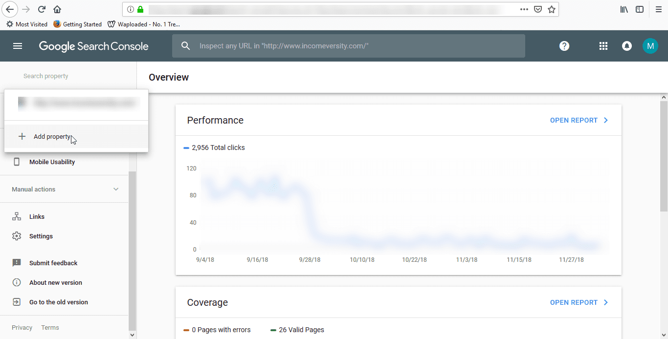Click the Google Search Console logo
Image resolution: width=668 pixels, height=339 pixels.
pos(94,46)
